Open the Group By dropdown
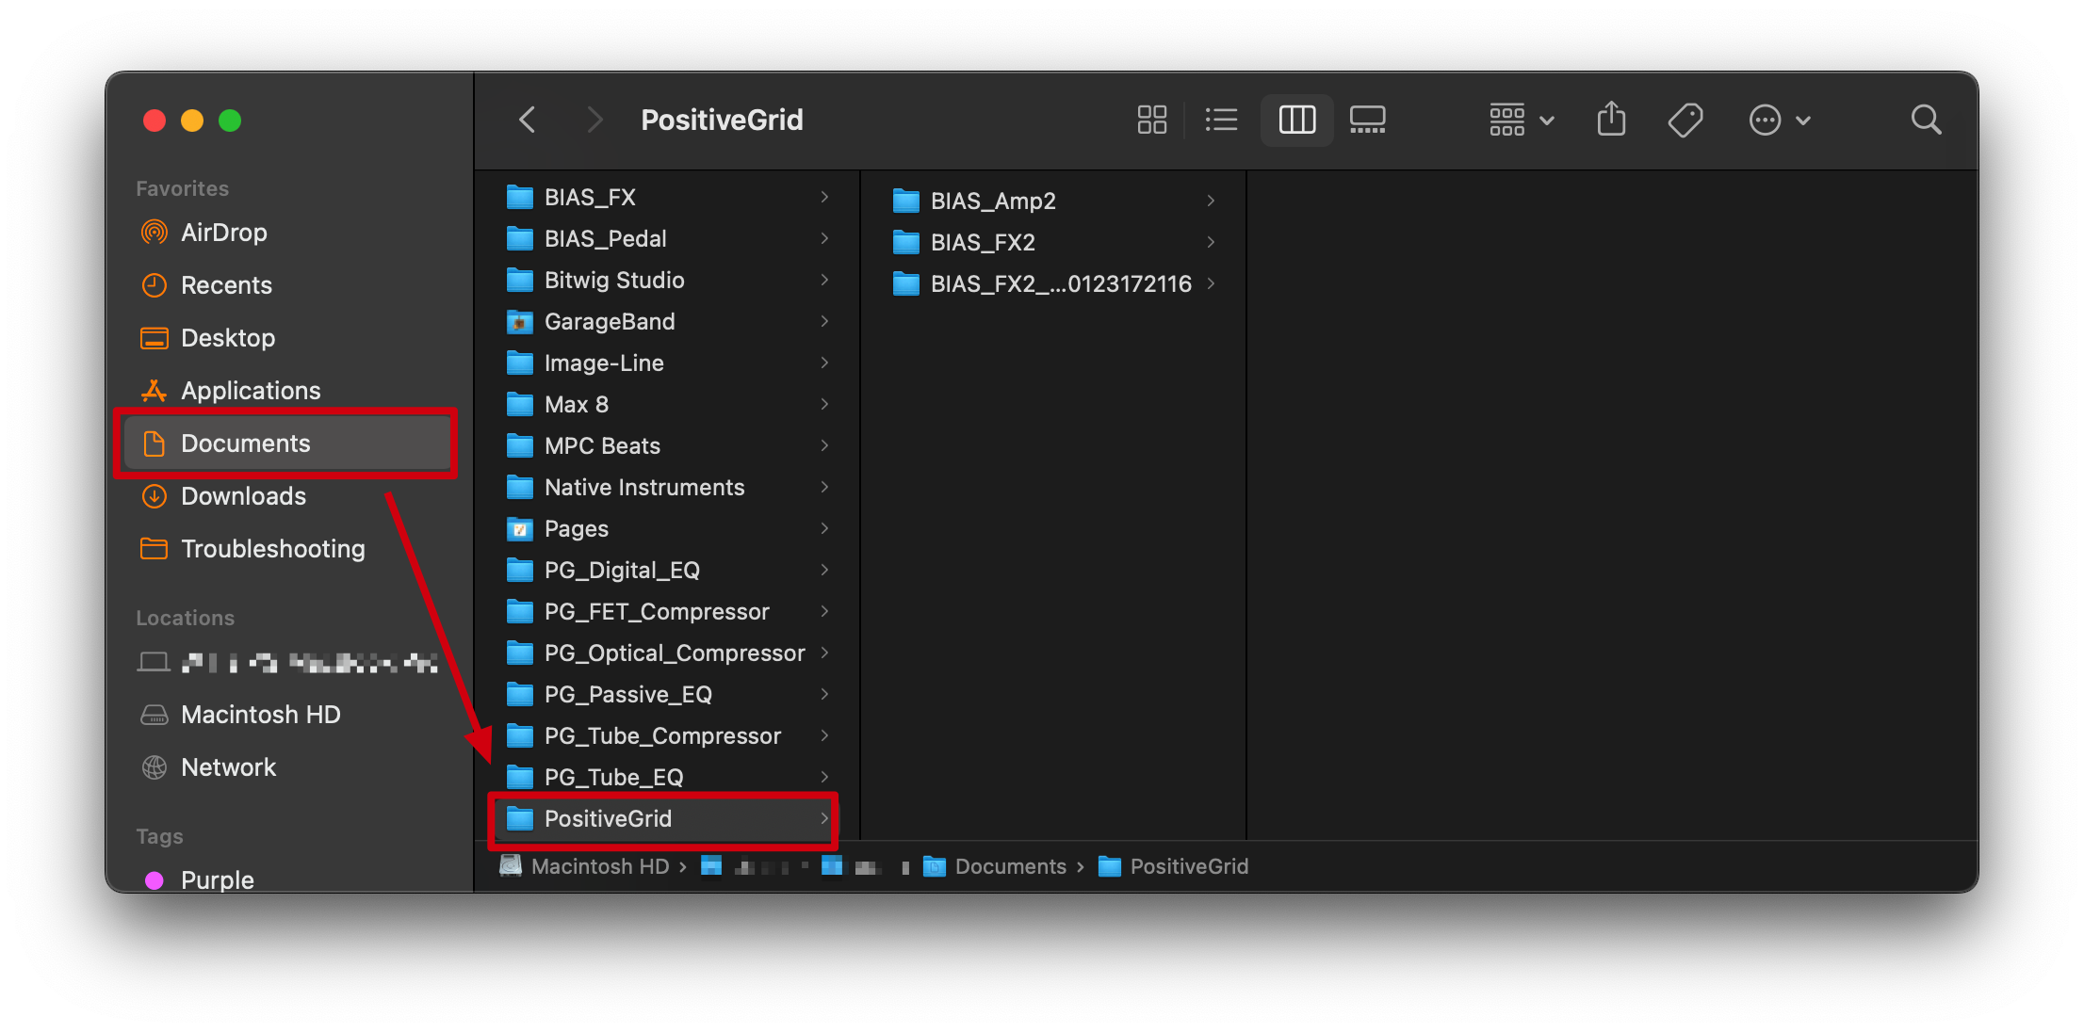Viewport: 2084px width, 1032px height. coord(1520,120)
